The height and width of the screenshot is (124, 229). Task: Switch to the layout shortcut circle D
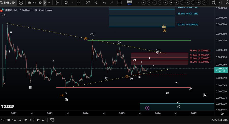coord(154,3)
